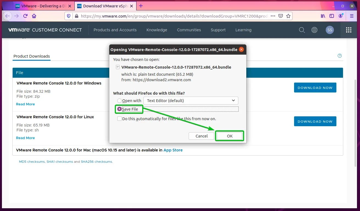Select the Open with radio button
This screenshot has height=211, width=360.
pos(119,101)
